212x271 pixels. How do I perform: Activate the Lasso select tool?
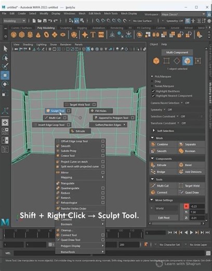point(5,57)
